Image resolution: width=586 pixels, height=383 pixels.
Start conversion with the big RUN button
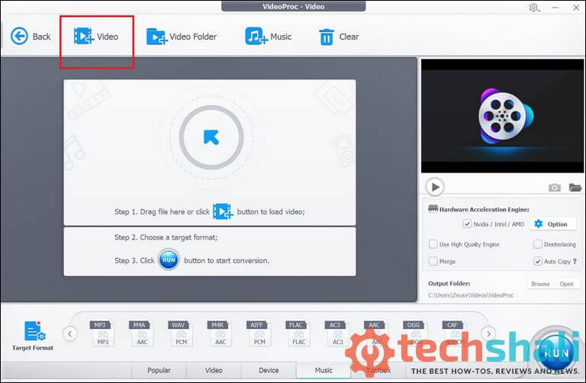(556, 352)
